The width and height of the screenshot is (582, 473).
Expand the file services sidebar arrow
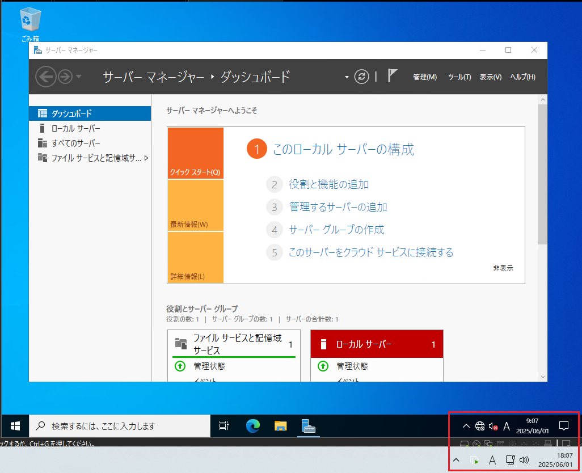click(x=146, y=158)
